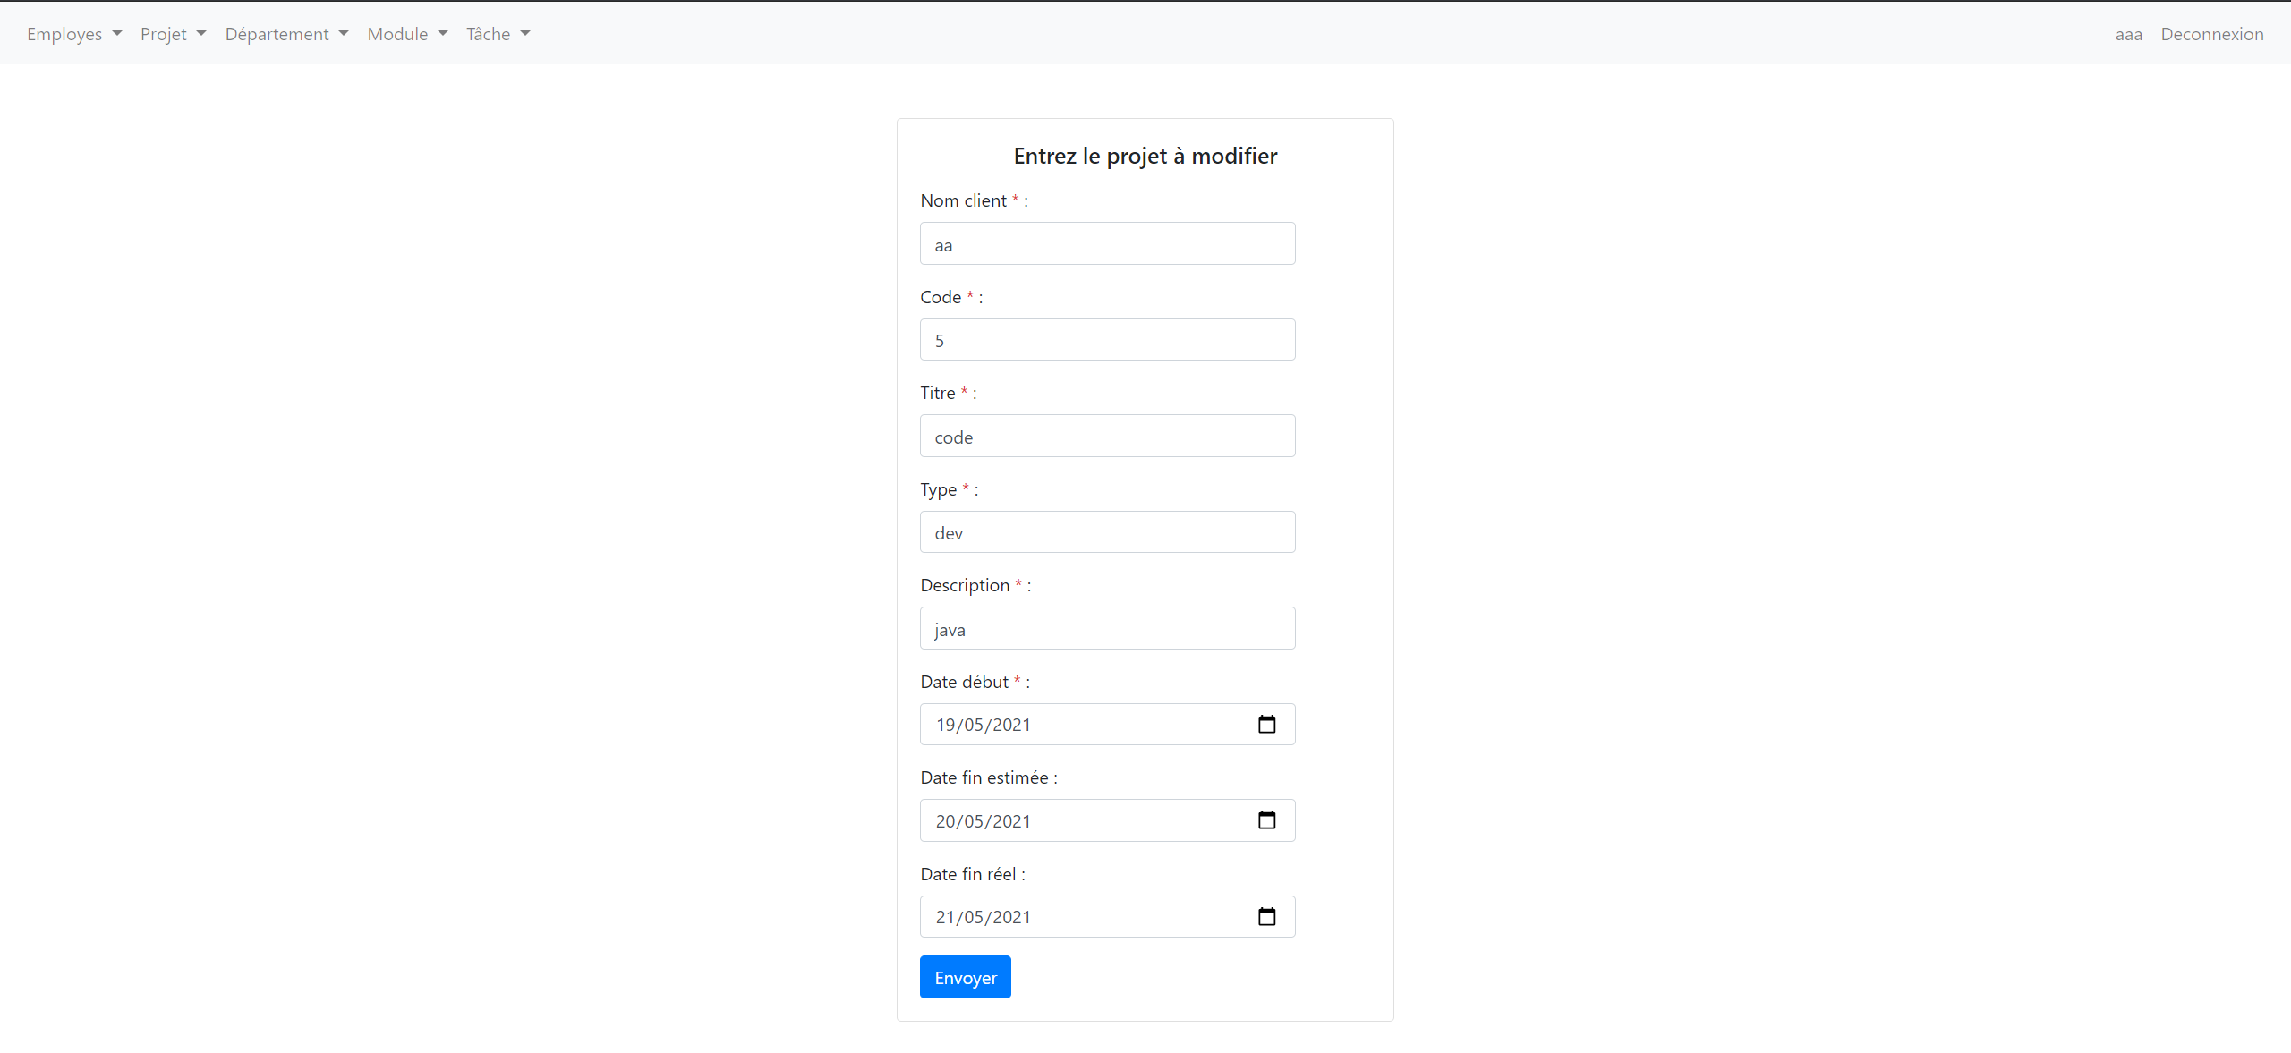Click the day segment of Date début value
The image size is (2291, 1053).
point(945,724)
